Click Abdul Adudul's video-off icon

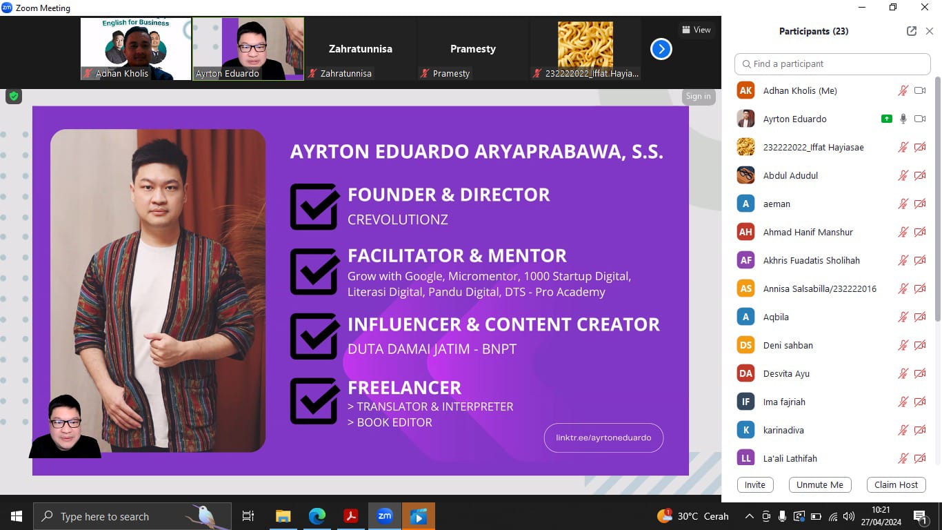point(919,175)
